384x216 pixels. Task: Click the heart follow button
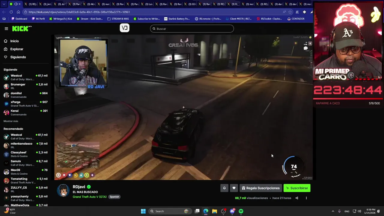234,188
